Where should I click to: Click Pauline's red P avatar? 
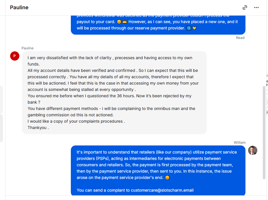[x=15, y=56]
